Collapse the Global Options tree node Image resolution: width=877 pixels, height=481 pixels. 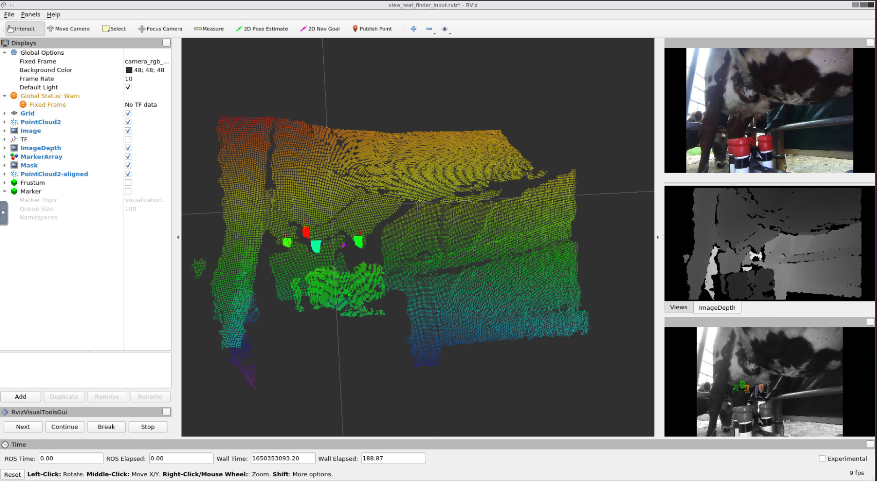click(5, 52)
